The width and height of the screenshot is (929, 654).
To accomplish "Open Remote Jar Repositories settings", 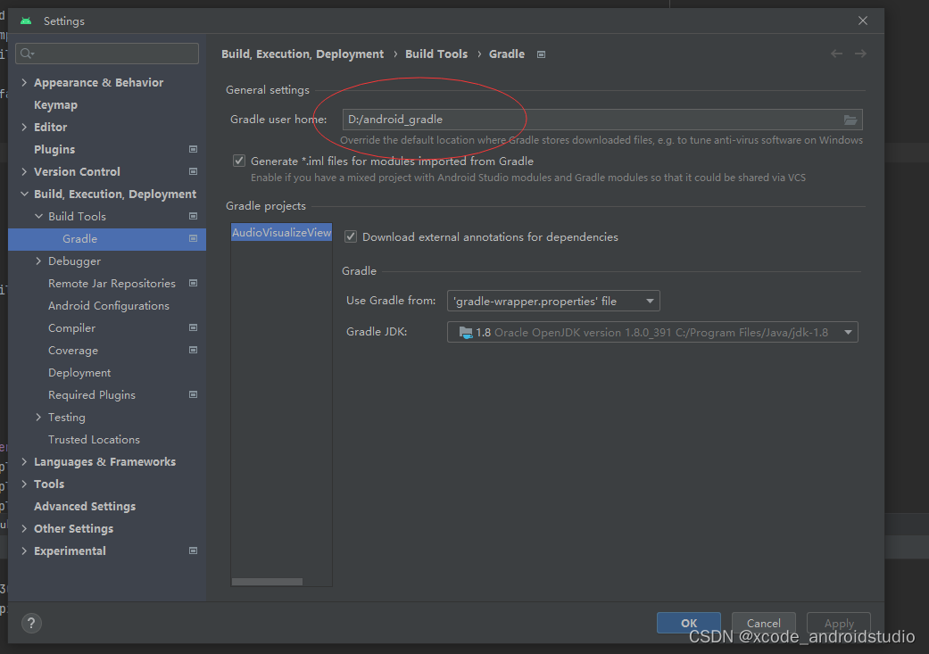I will coord(112,283).
